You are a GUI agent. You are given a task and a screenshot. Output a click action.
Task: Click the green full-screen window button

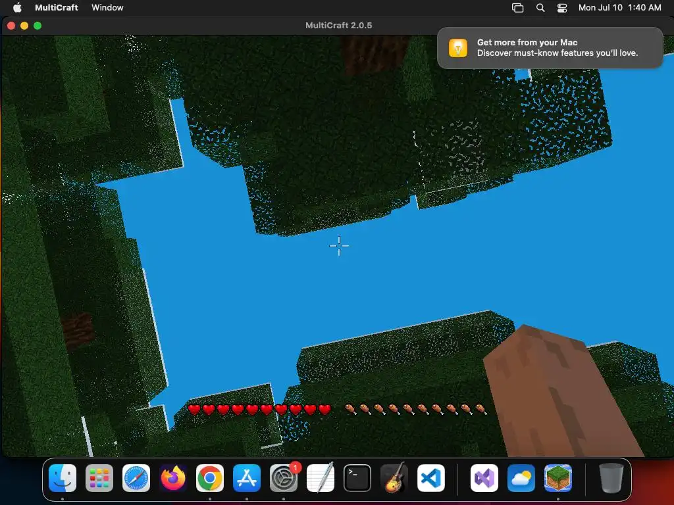tap(38, 26)
